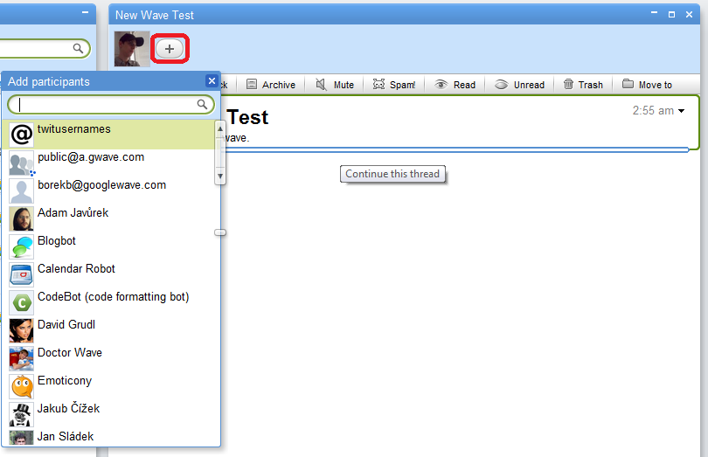The width and height of the screenshot is (708, 457).
Task: Select public@a.gwave.com contact
Action: coord(108,163)
